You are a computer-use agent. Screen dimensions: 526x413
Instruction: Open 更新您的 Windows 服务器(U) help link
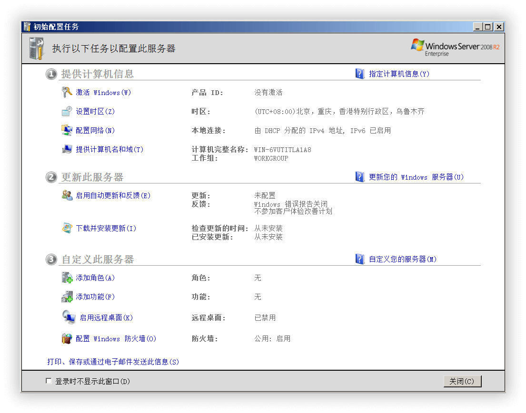coord(417,177)
